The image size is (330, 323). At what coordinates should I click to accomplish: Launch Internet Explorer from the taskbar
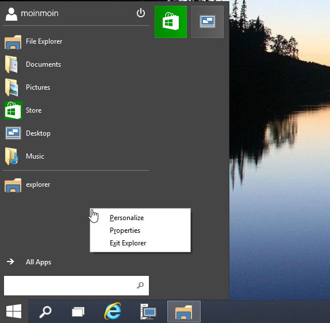click(x=113, y=311)
